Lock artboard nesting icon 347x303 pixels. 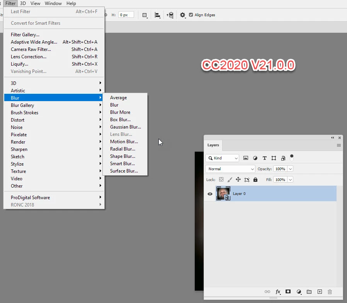(x=247, y=180)
